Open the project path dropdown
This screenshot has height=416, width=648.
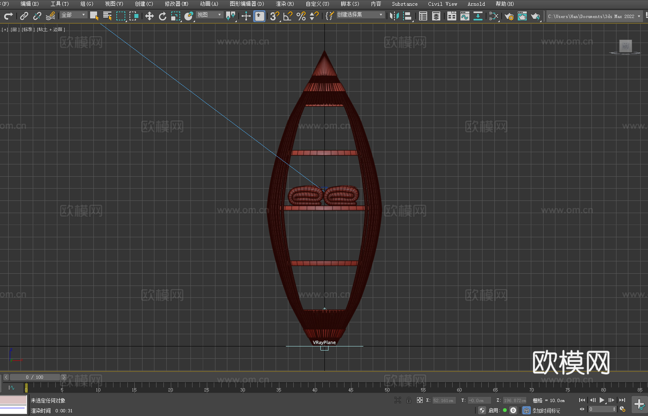[x=594, y=16]
